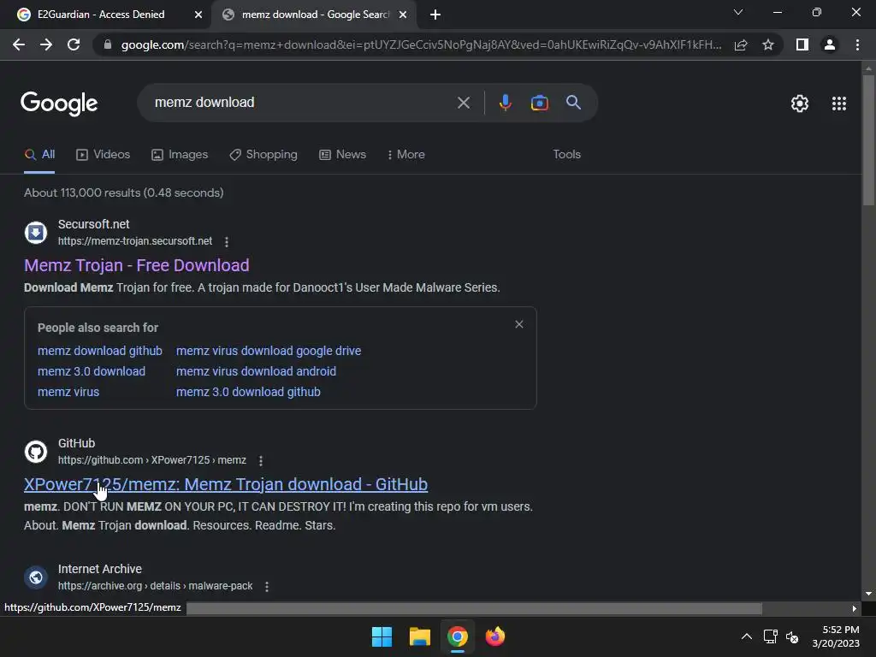Click in the Google search text field

(302, 103)
